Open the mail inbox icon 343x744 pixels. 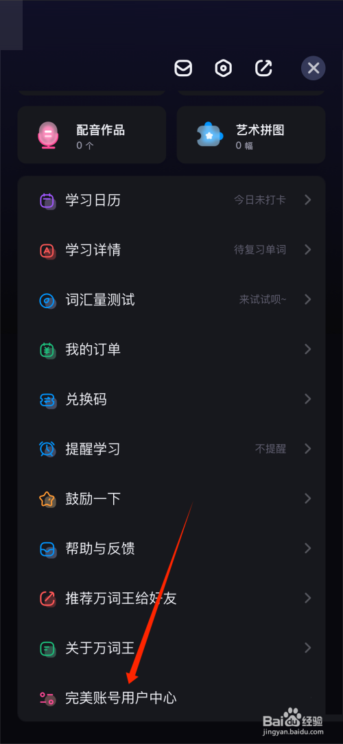click(x=183, y=69)
